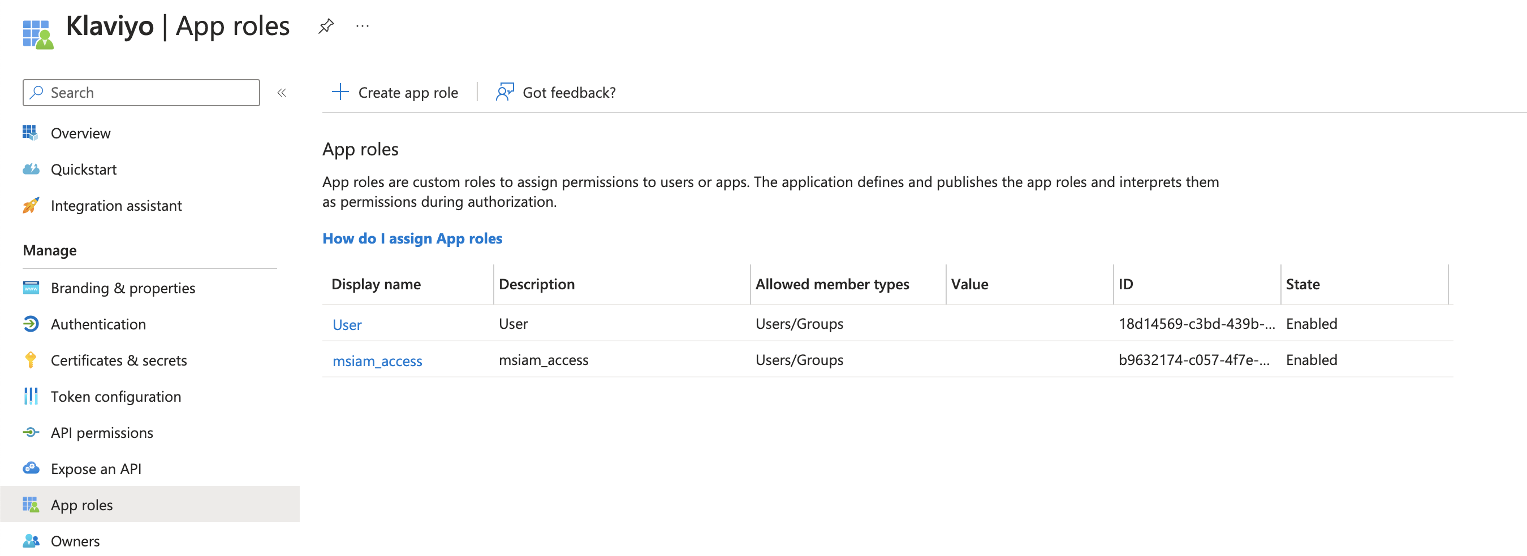This screenshot has height=556, width=1527.
Task: Click the Search field in the sidebar
Action: (140, 92)
